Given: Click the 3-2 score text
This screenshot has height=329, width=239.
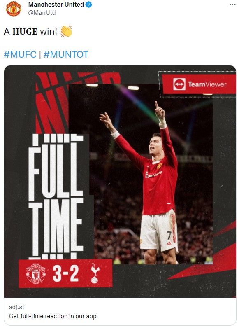Looking at the screenshot, I should (x=66, y=273).
